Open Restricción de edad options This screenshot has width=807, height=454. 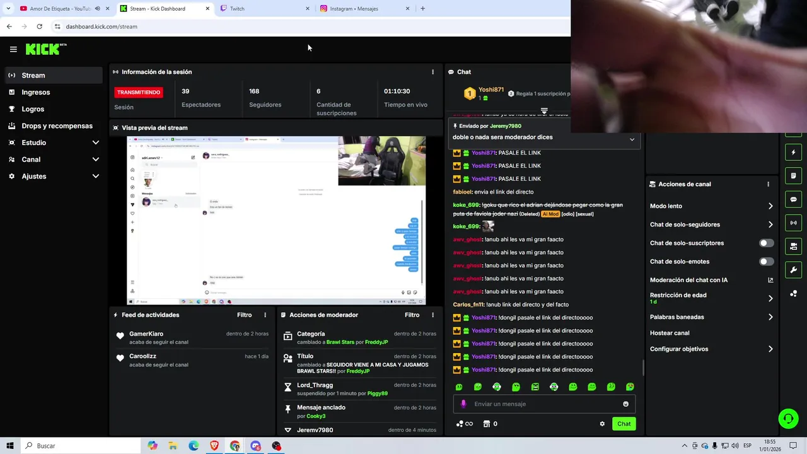coord(711,298)
